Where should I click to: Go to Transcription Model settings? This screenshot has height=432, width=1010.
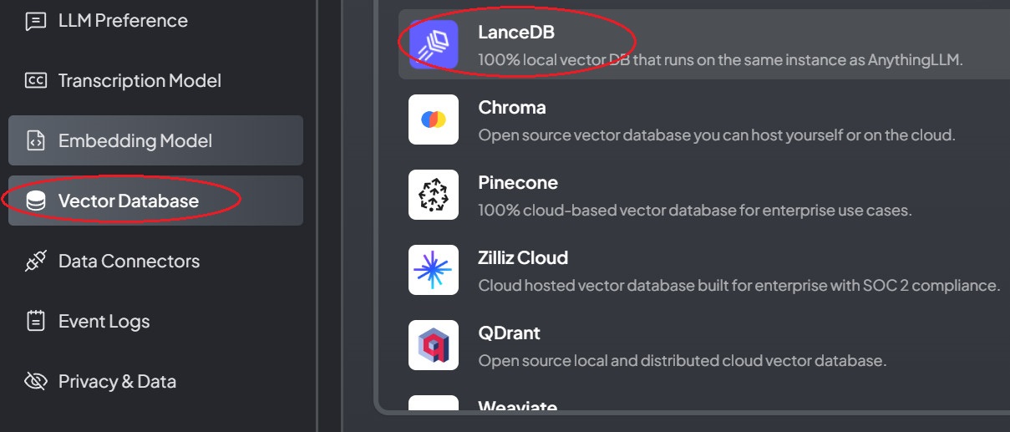(x=140, y=81)
